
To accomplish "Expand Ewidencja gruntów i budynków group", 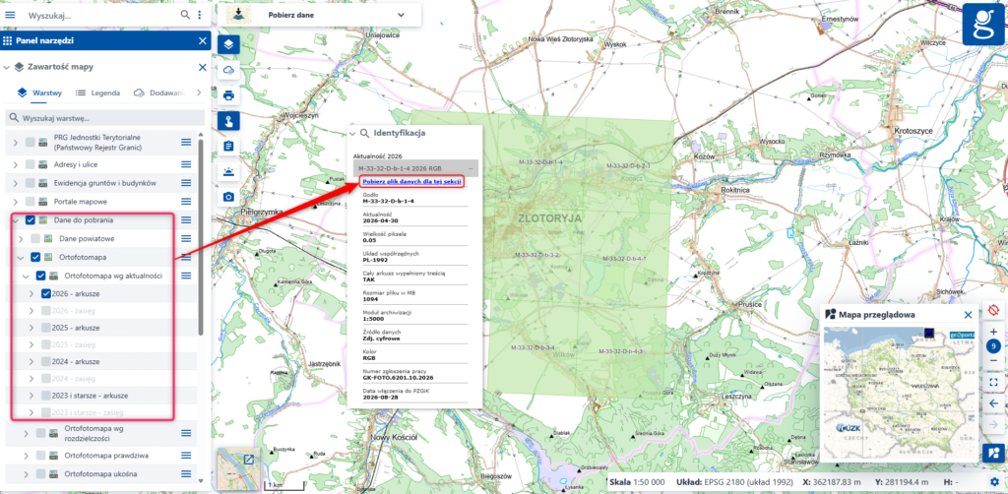I will click(16, 182).
